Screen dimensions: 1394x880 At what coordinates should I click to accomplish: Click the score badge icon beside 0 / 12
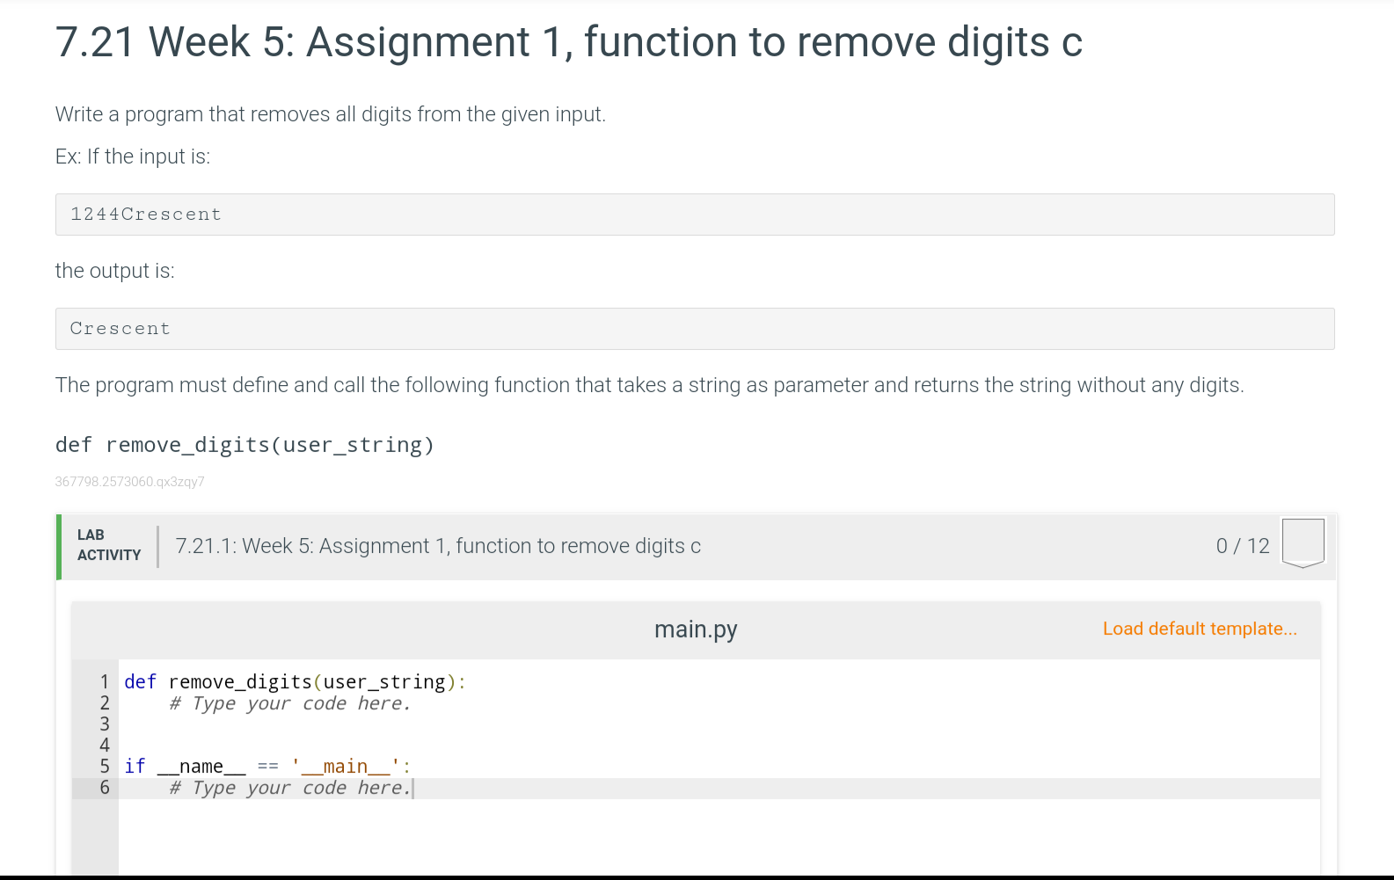(x=1303, y=543)
